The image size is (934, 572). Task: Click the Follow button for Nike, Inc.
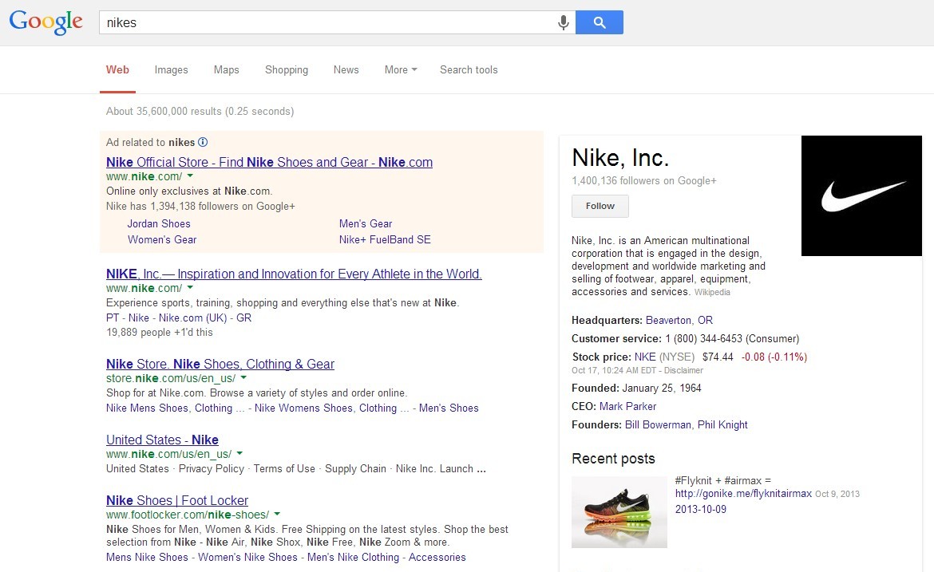(x=600, y=206)
